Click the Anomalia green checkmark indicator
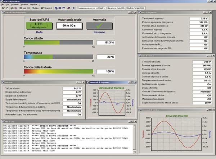216x159 pixels. tap(99, 25)
